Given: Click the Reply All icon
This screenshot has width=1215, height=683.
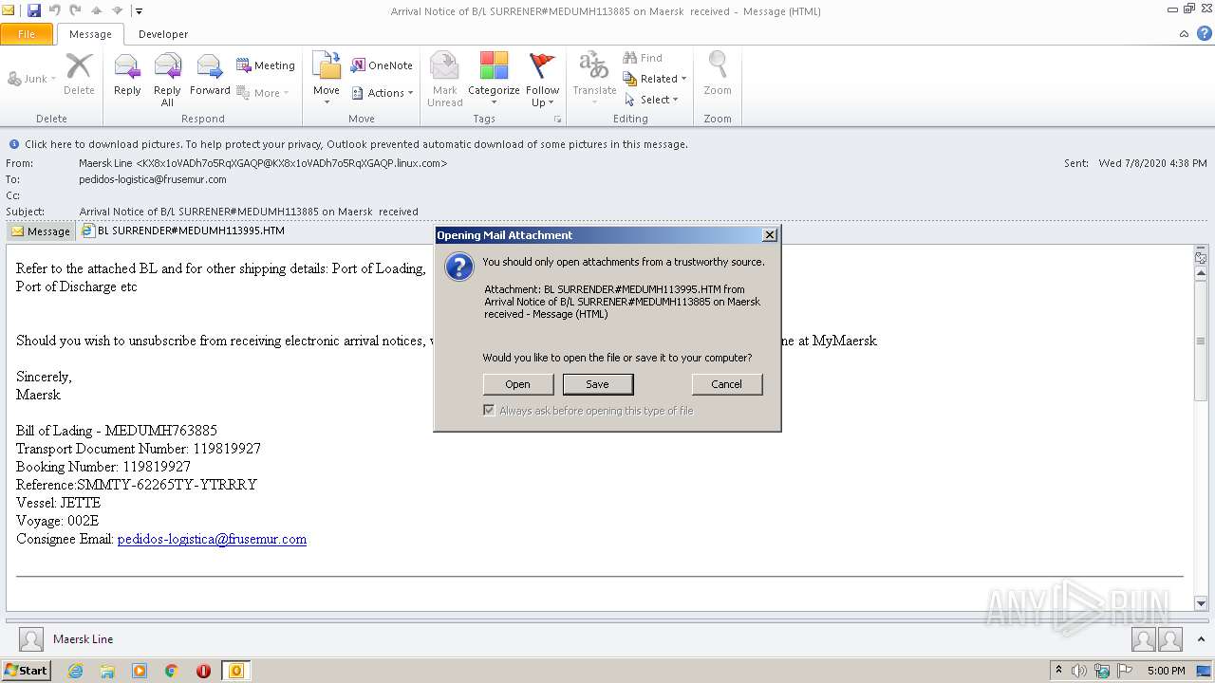Looking at the screenshot, I should [x=167, y=79].
